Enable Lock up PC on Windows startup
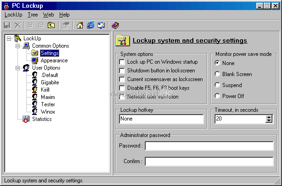Image resolution: width=282 pixels, height=186 pixels. point(122,62)
